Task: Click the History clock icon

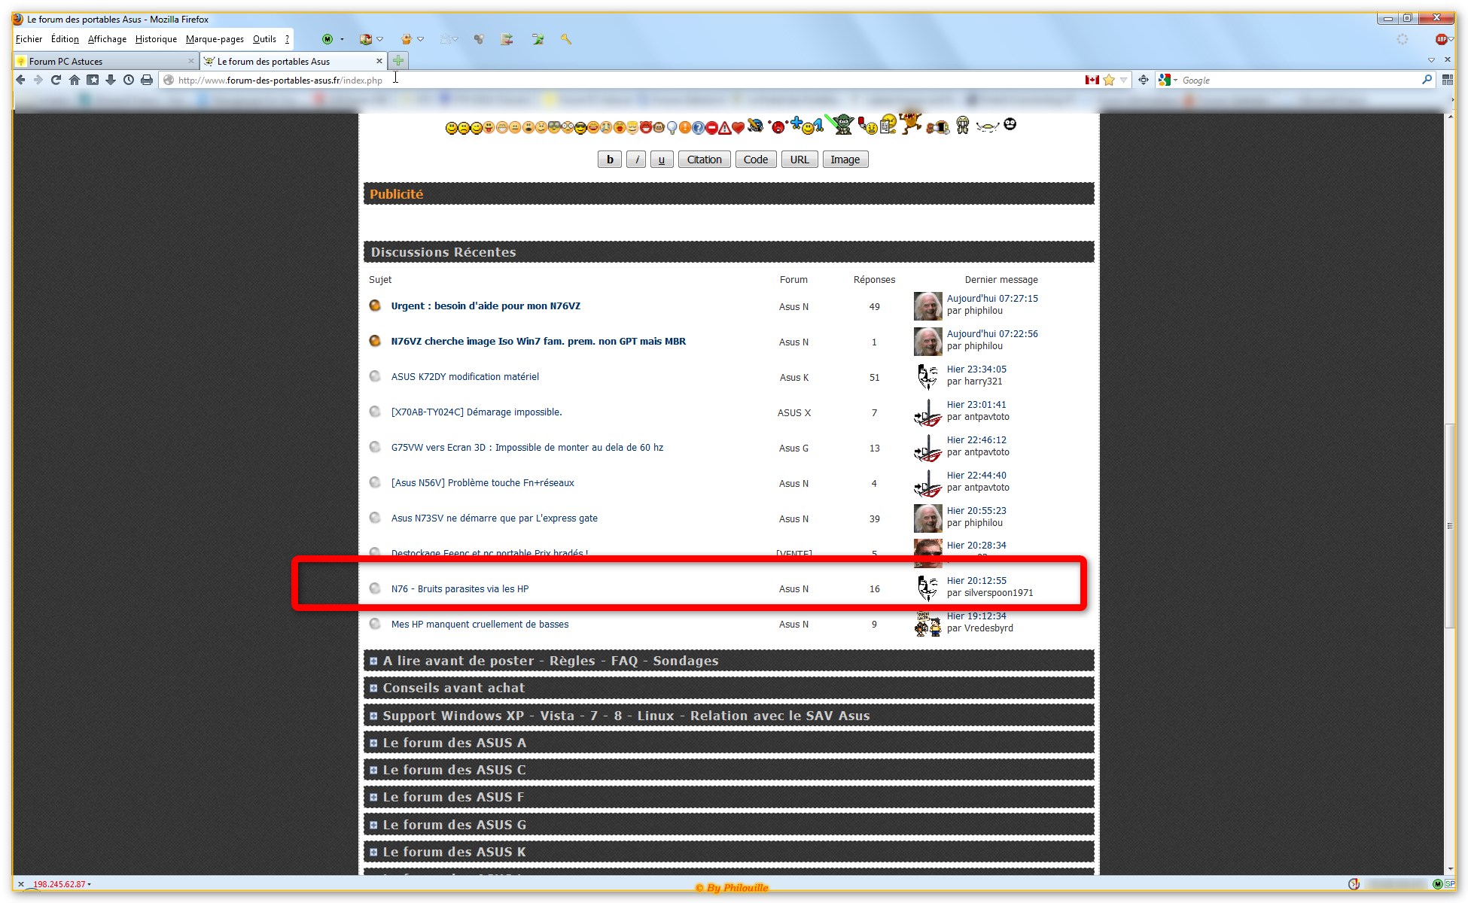Action: pyautogui.click(x=129, y=80)
